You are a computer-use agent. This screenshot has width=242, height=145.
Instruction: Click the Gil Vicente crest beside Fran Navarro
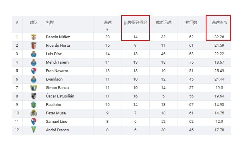point(33,71)
